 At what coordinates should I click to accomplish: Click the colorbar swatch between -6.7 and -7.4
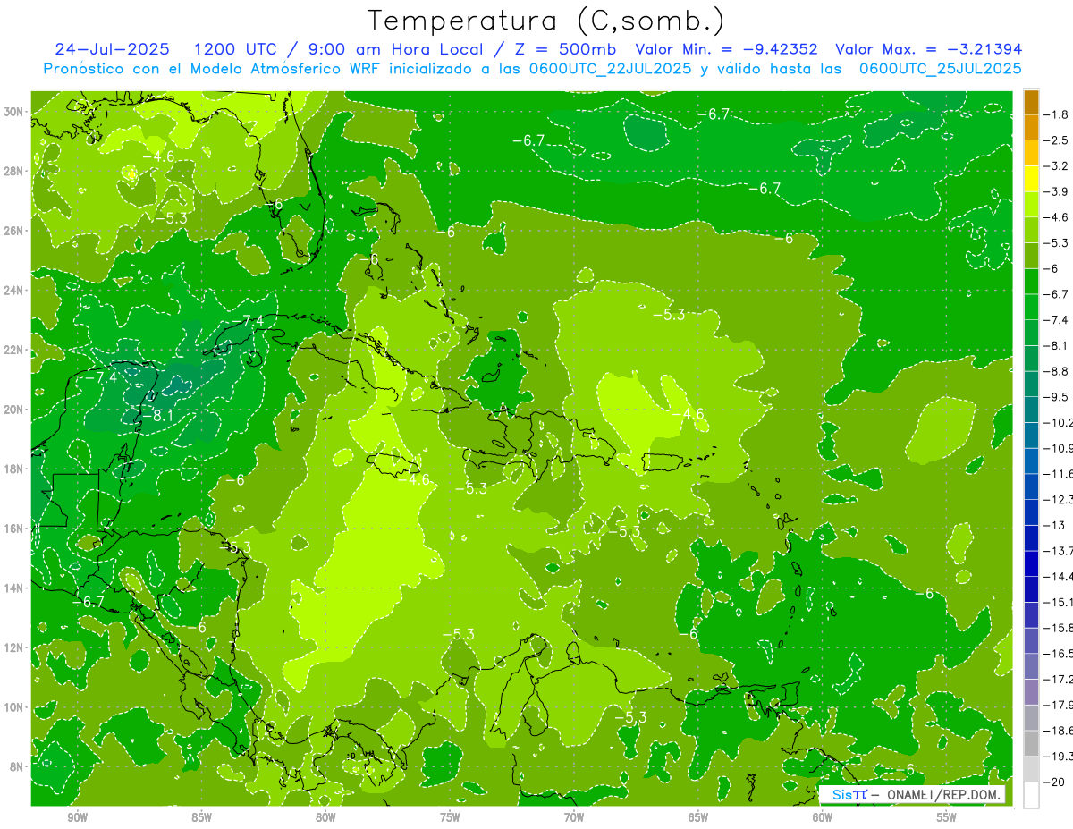[x=1031, y=307]
